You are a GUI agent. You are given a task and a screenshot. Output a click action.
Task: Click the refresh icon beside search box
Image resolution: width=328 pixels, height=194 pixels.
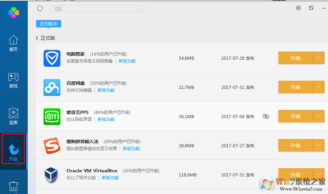point(40,8)
